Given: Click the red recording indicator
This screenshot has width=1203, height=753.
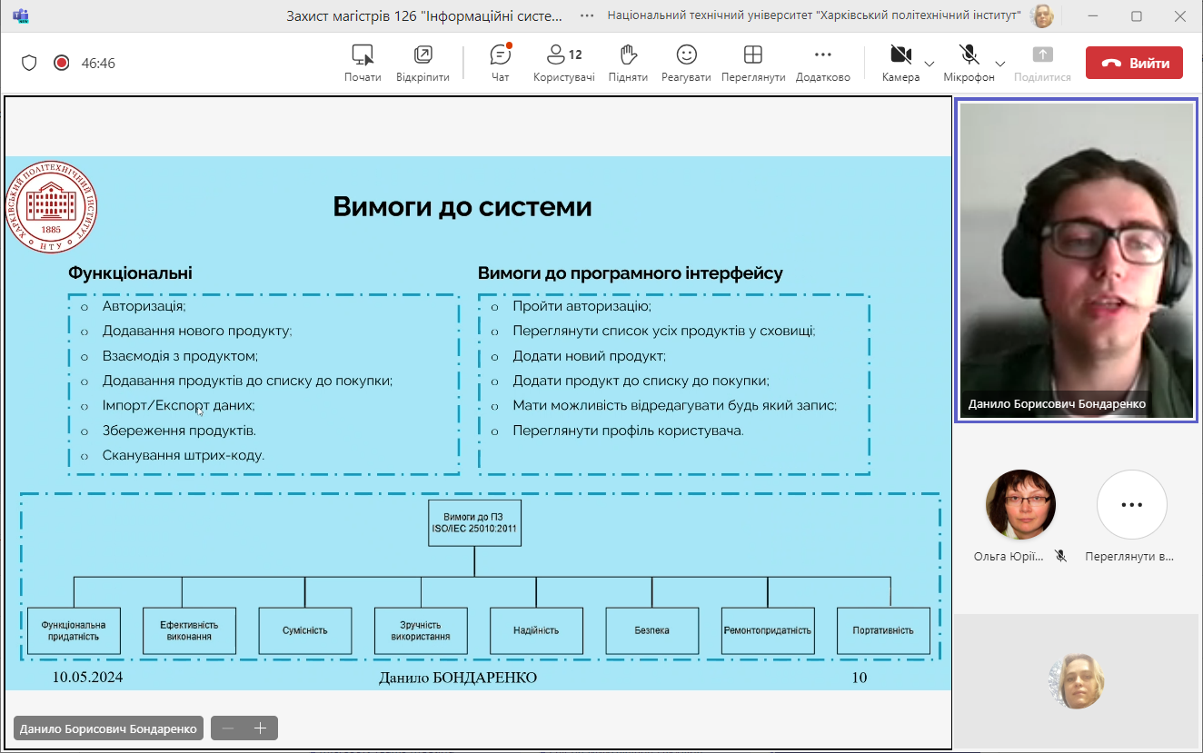Looking at the screenshot, I should 62,63.
